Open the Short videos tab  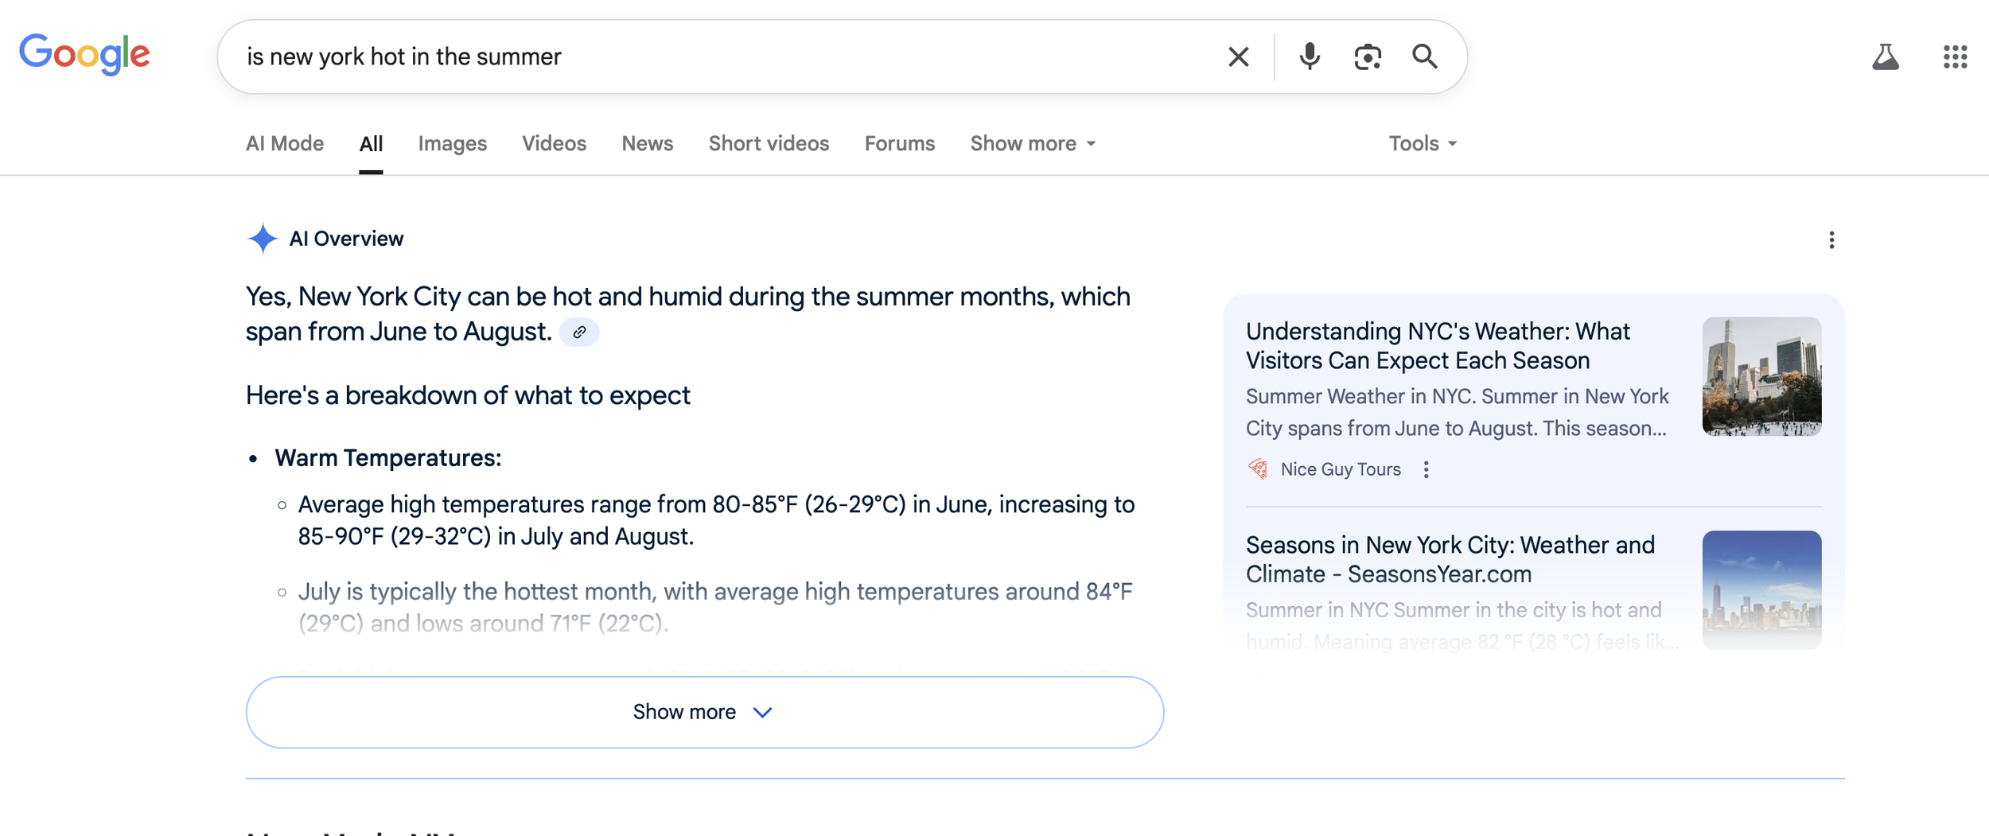point(769,143)
